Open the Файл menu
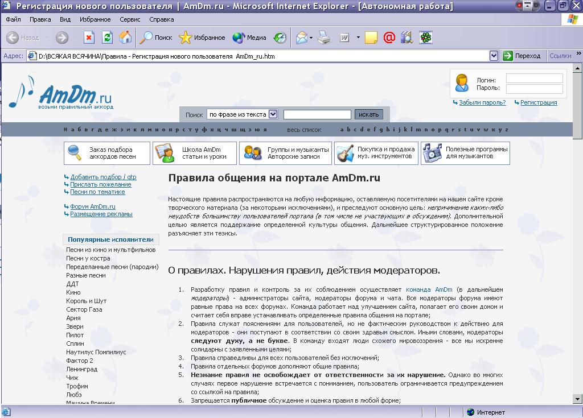 14,19
